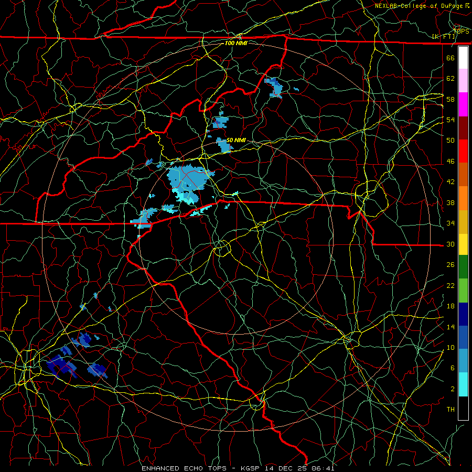Click the "26" legend value
The width and height of the screenshot is (472, 472).
click(450, 265)
